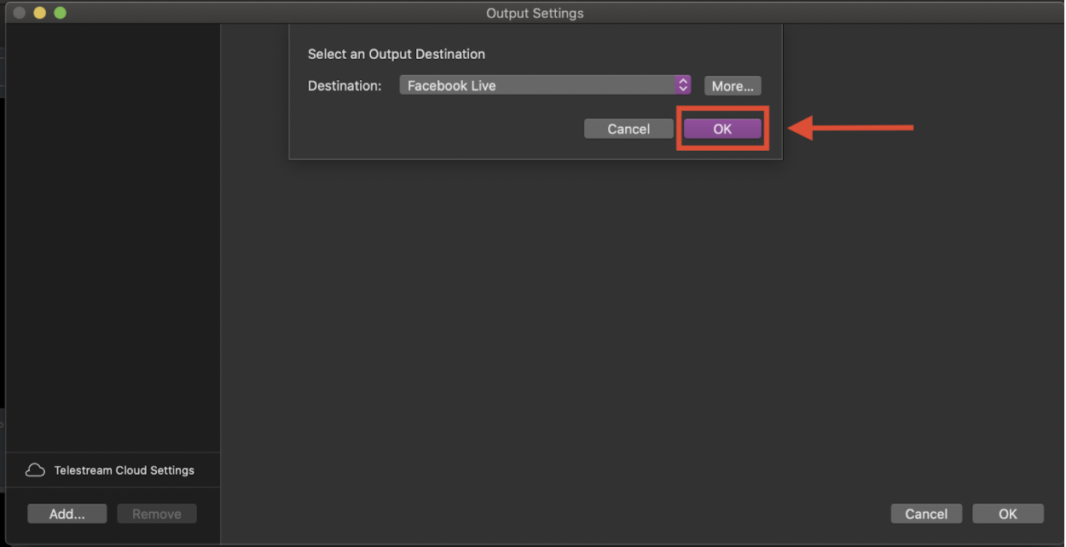
Task: Click the grey OK button of Output Settings window
Action: click(1008, 514)
